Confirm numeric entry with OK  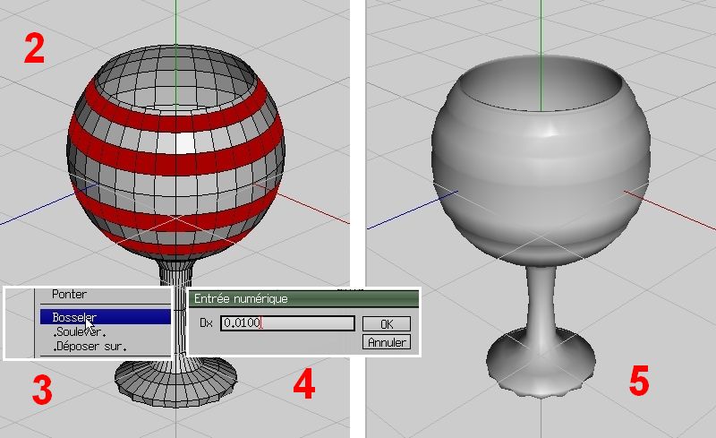pos(387,323)
